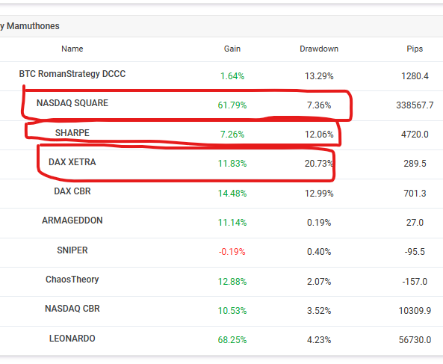Select the 4.23% drawdown value
Image resolution: width=443 pixels, height=364 pixels.
(319, 339)
